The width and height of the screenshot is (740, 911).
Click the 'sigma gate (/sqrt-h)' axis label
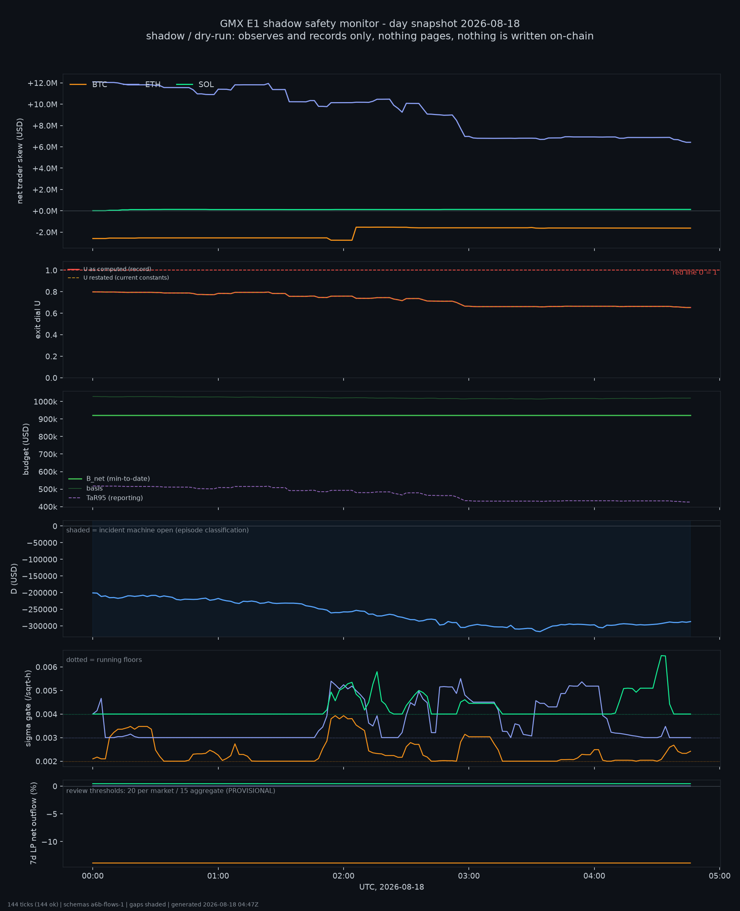tap(28, 708)
